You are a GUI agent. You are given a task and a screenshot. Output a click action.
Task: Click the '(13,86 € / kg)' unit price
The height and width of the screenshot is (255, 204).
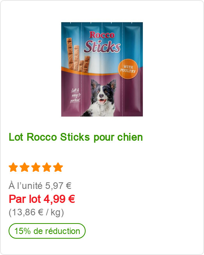(36, 212)
